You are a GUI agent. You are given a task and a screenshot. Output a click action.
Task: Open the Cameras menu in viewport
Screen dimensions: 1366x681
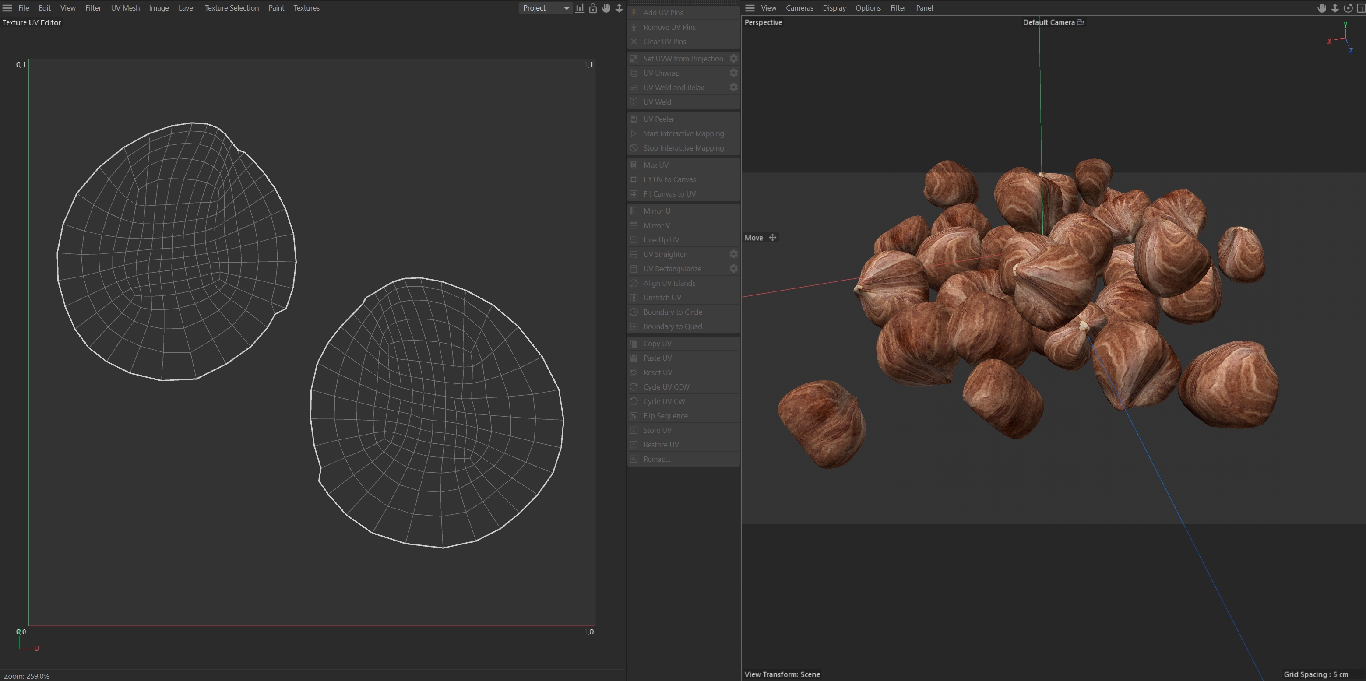799,8
